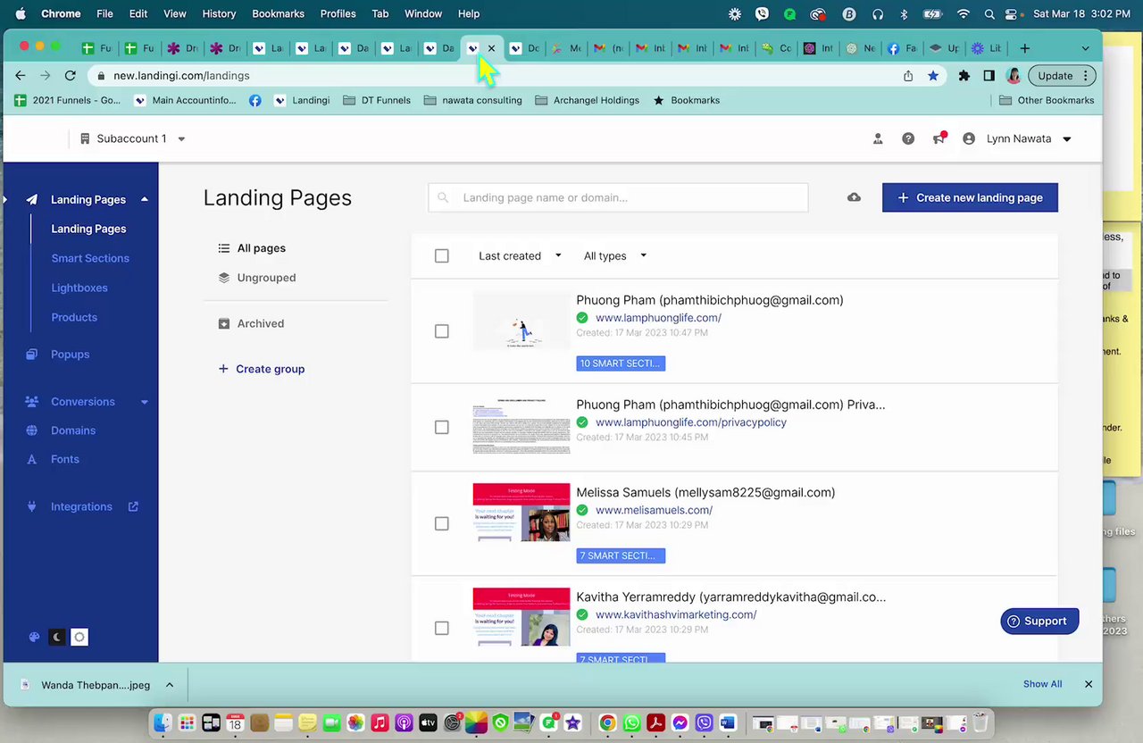The height and width of the screenshot is (743, 1143).
Task: Click Show All downloads
Action: click(1042, 684)
